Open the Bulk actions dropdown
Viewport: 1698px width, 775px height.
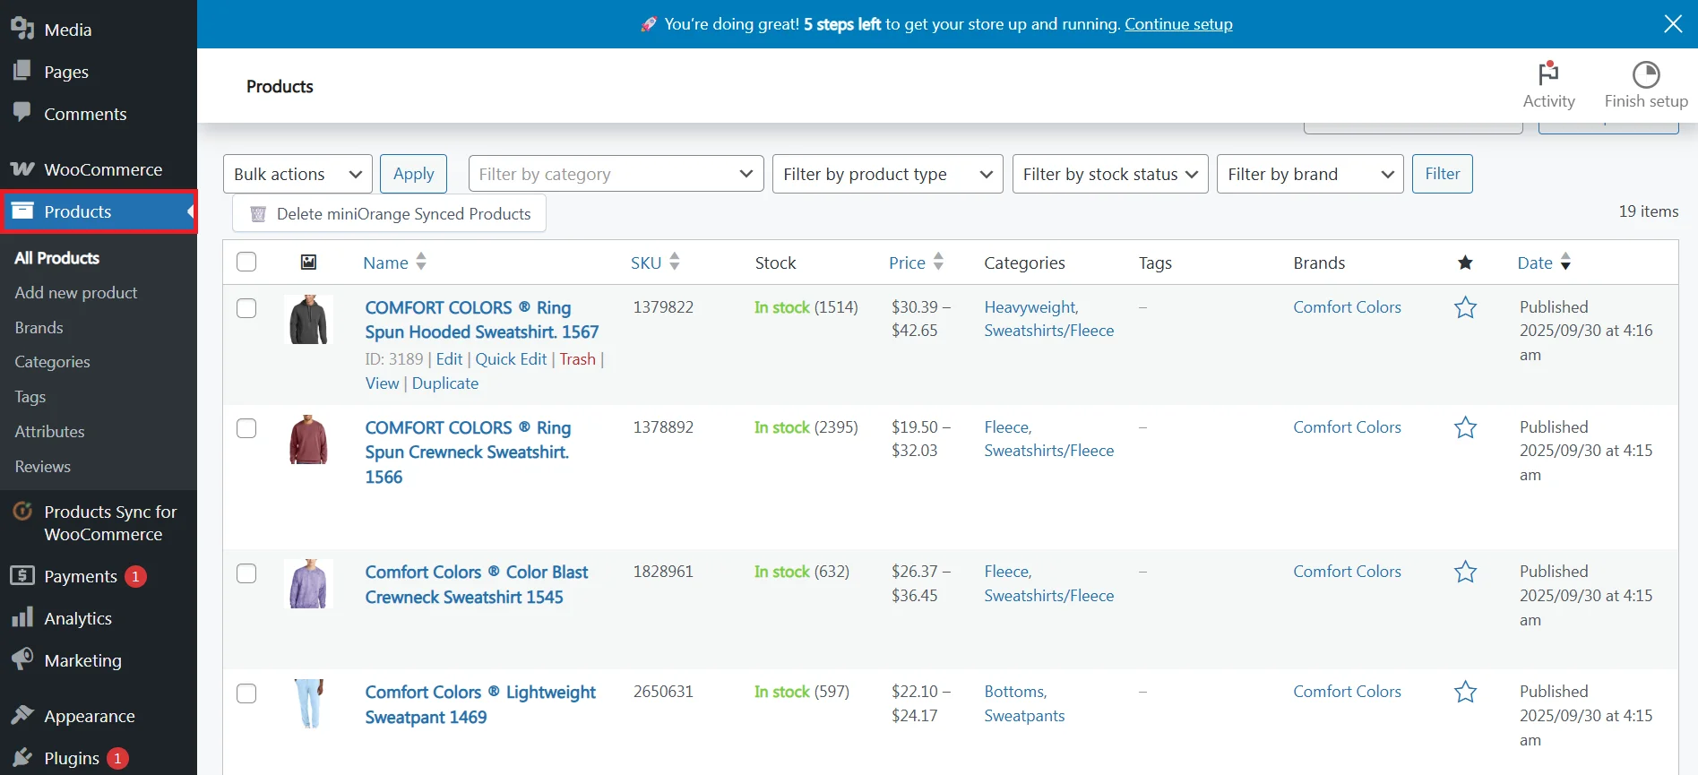(x=297, y=174)
